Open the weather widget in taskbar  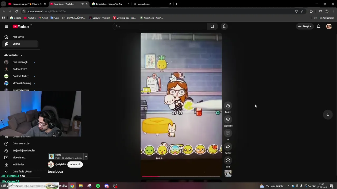(x=271, y=186)
